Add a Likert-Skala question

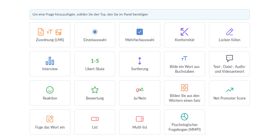coord(95,64)
